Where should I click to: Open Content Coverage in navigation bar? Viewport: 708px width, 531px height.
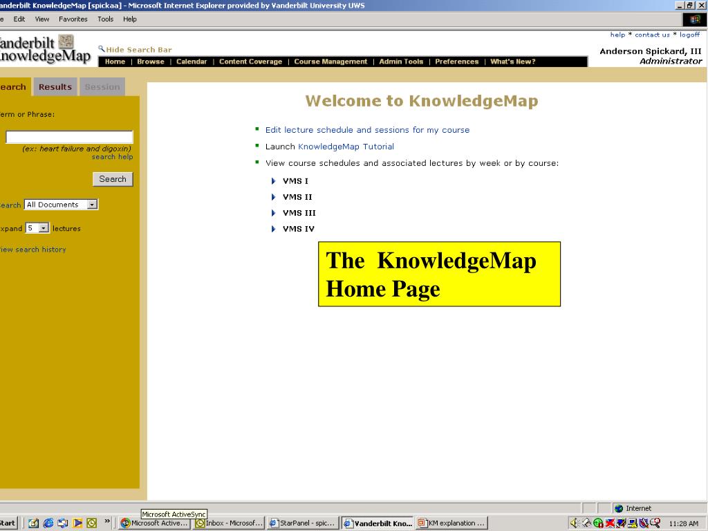click(x=250, y=62)
